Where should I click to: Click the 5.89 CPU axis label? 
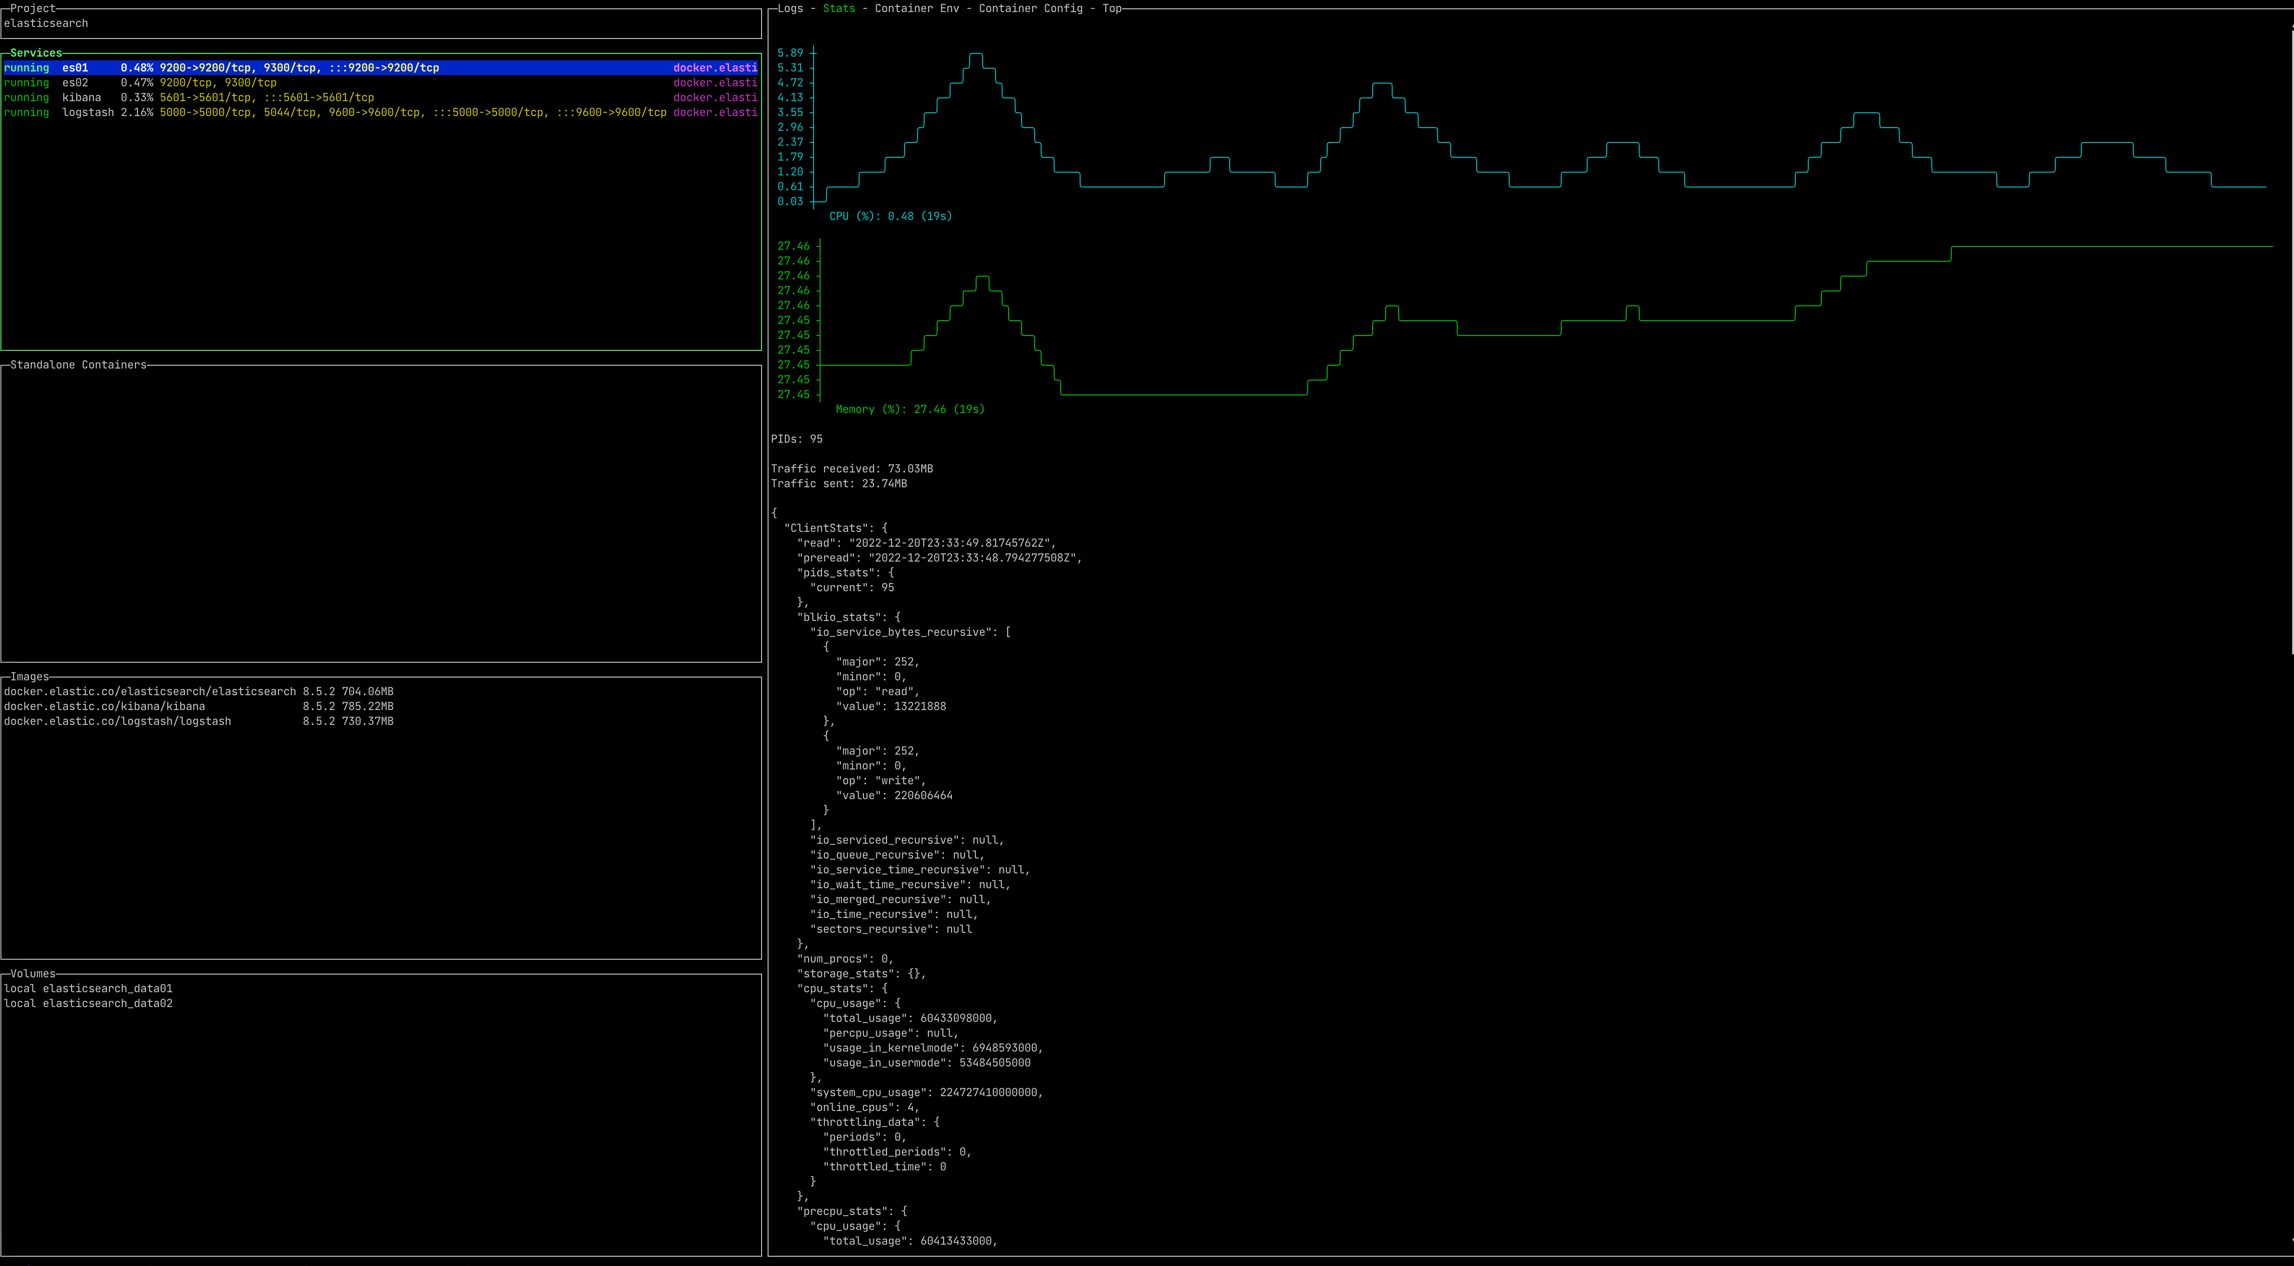tap(790, 53)
